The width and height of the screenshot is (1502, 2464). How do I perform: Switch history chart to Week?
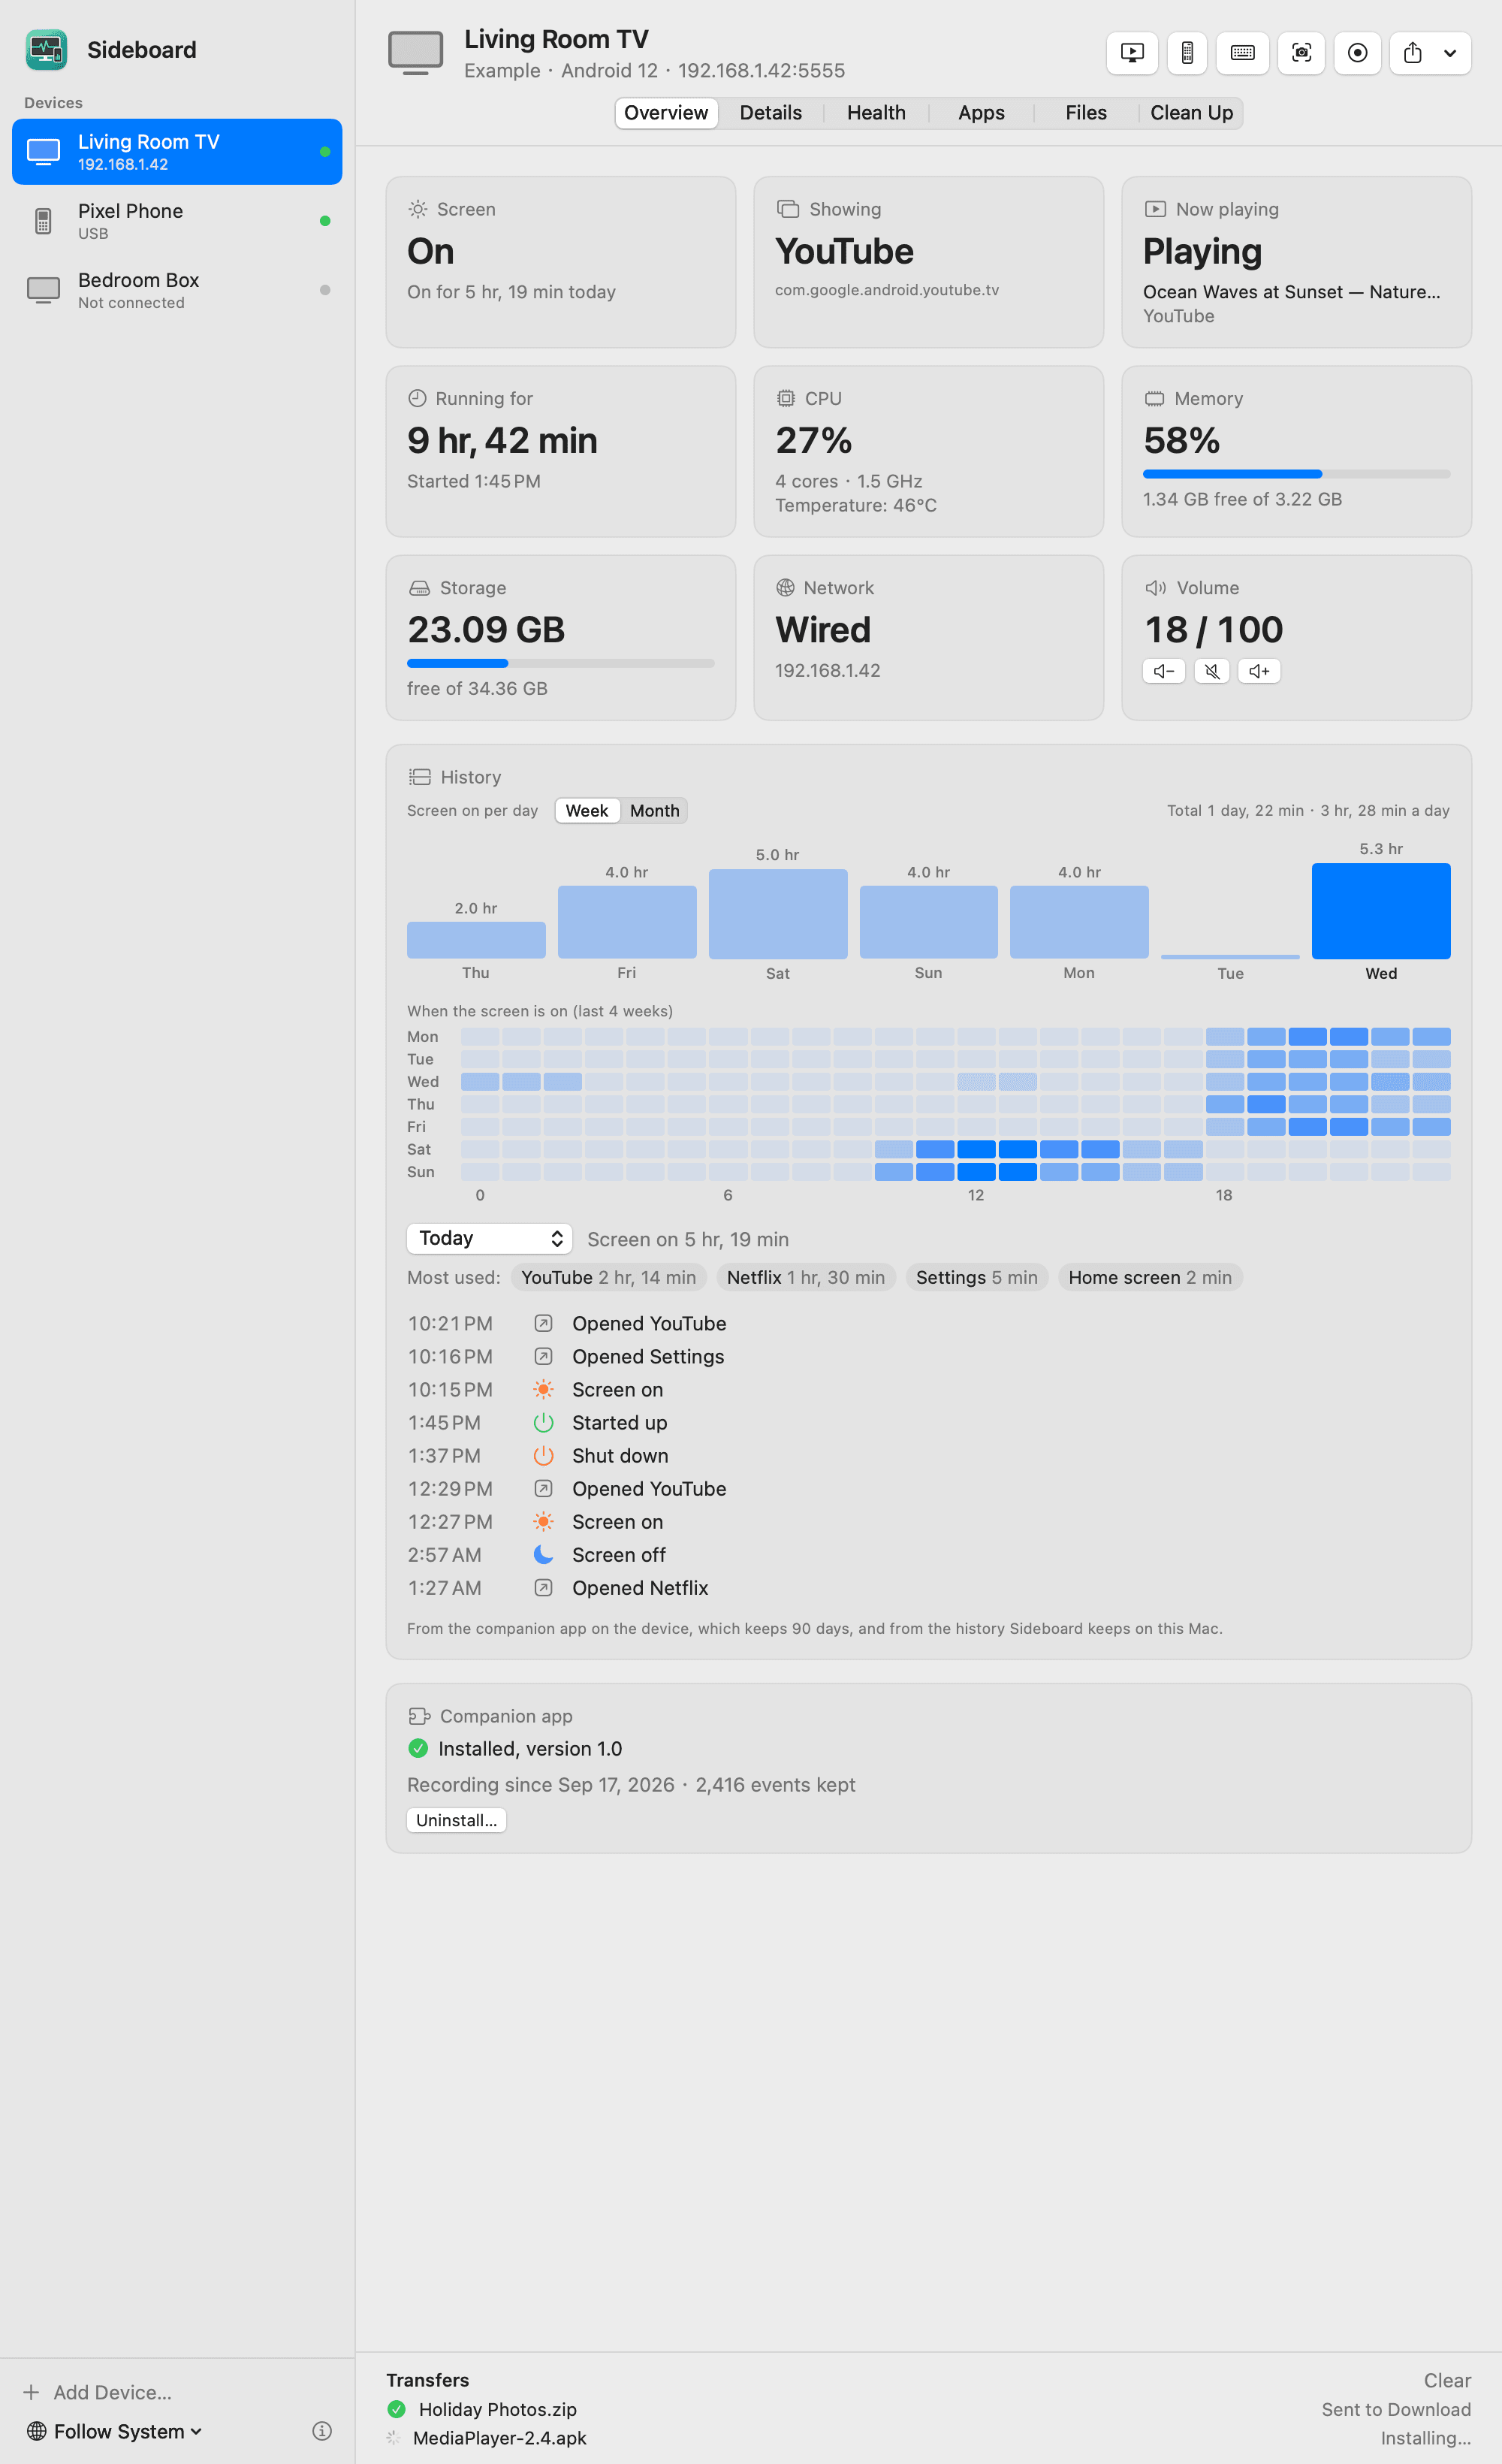[x=587, y=811]
